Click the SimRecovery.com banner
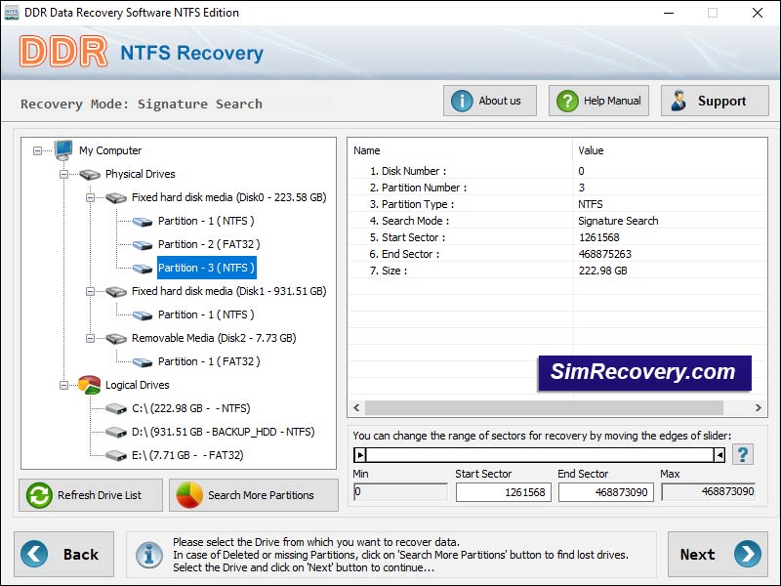781x586 pixels. pos(644,373)
